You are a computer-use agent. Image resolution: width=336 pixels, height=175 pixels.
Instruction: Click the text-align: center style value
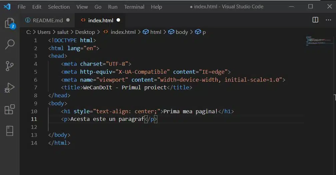pos(127,111)
